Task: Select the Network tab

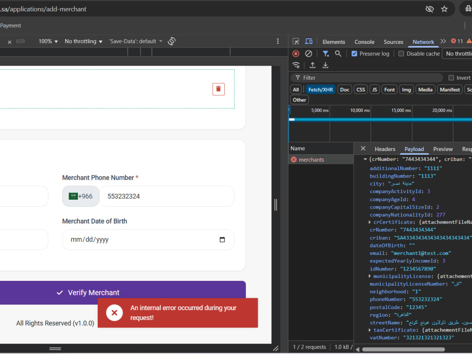Action: point(423,42)
